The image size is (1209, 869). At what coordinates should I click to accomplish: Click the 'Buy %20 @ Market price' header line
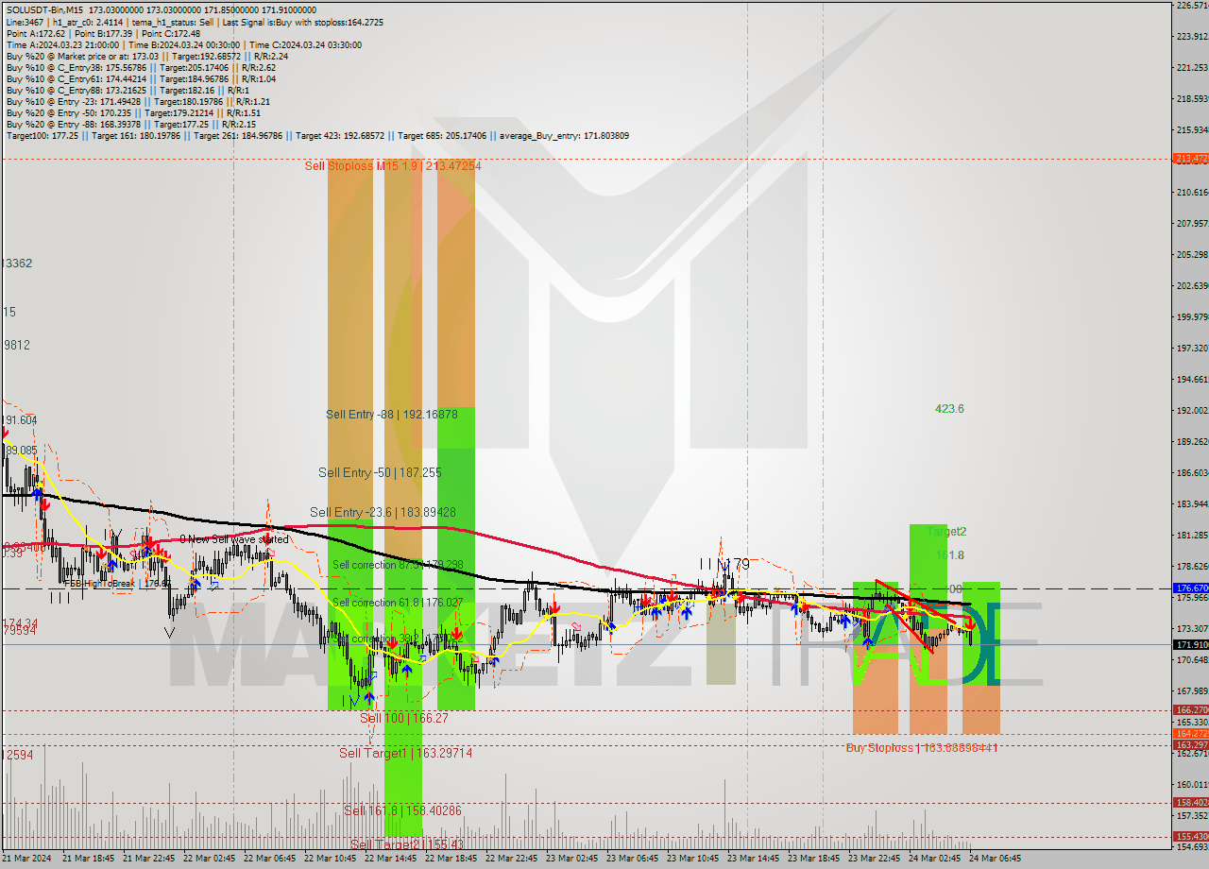tap(146, 56)
